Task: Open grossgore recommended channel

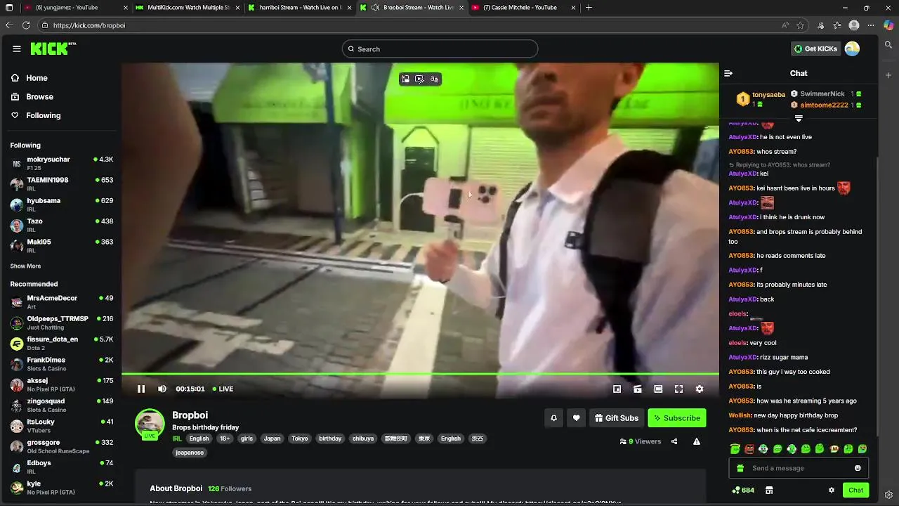Action: coord(62,446)
